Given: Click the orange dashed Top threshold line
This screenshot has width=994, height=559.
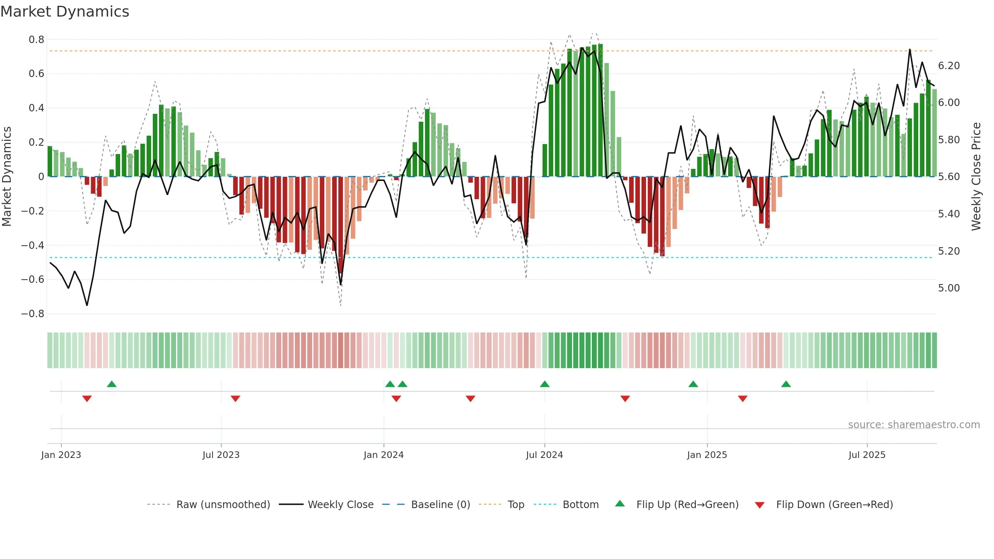Looking at the screenshot, I should pos(491,51).
